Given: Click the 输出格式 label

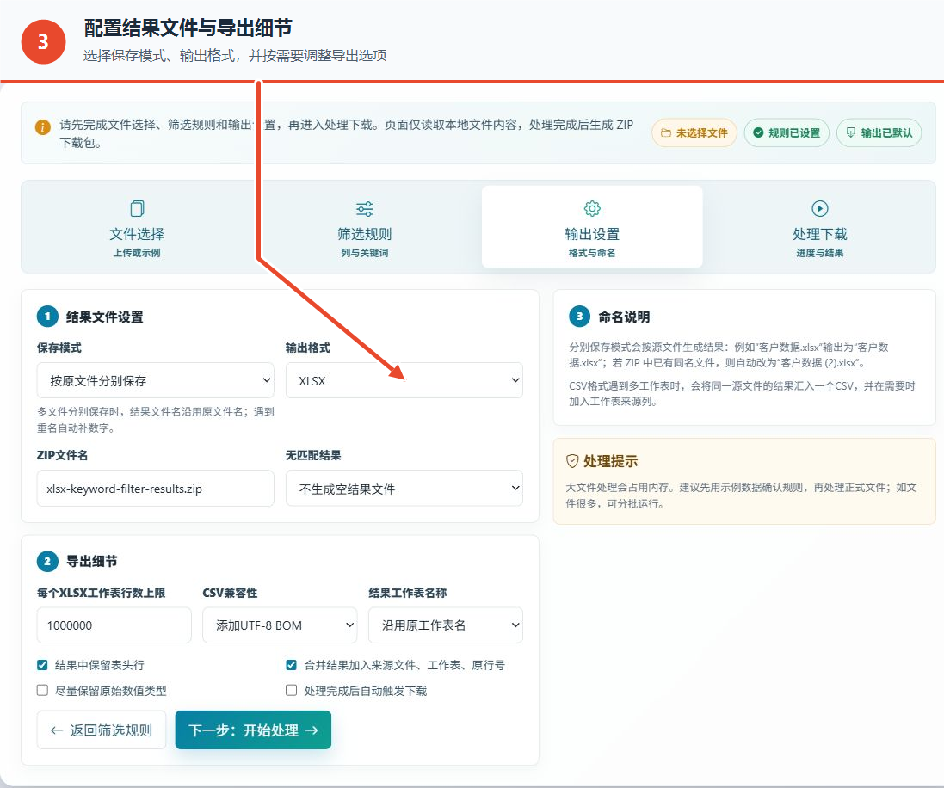Looking at the screenshot, I should [308, 348].
